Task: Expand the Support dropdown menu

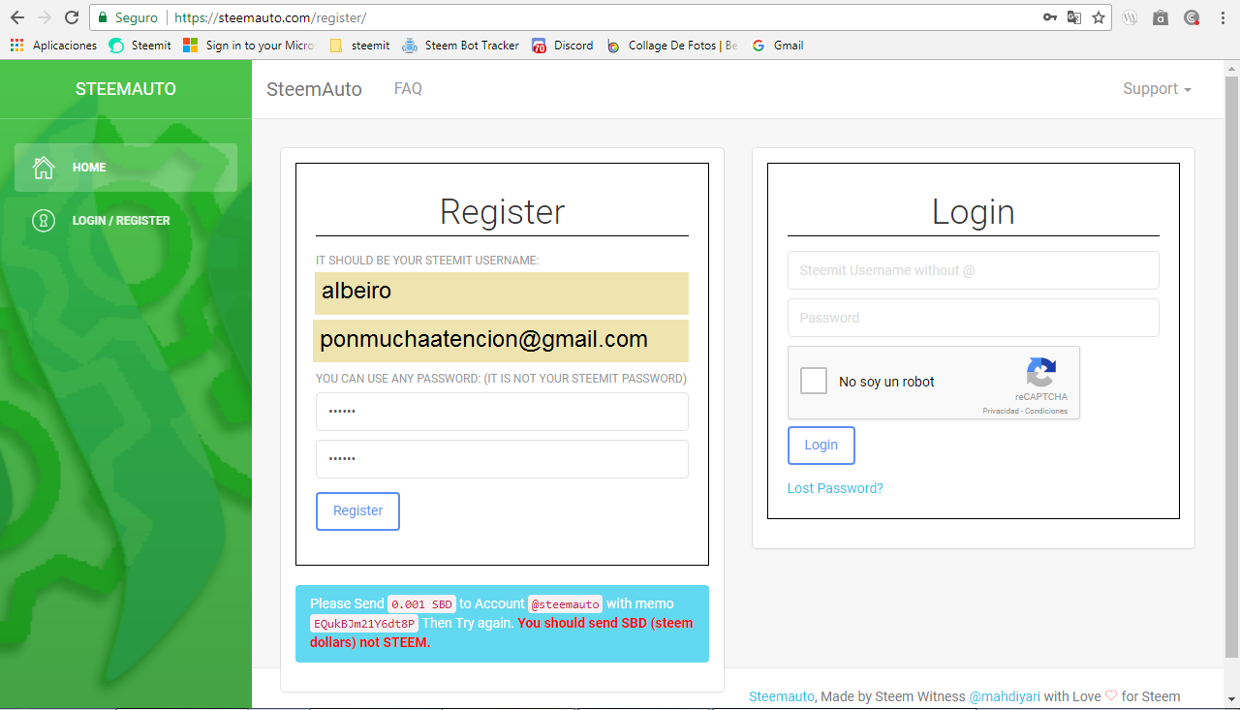Action: [1157, 89]
